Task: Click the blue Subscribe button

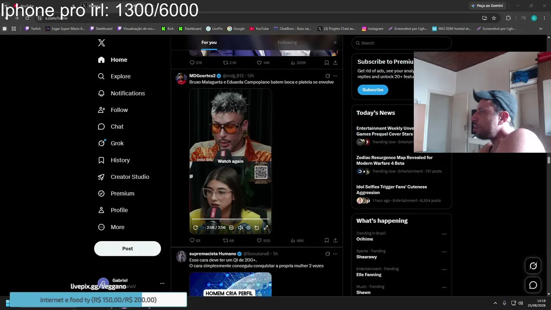Action: (x=373, y=90)
